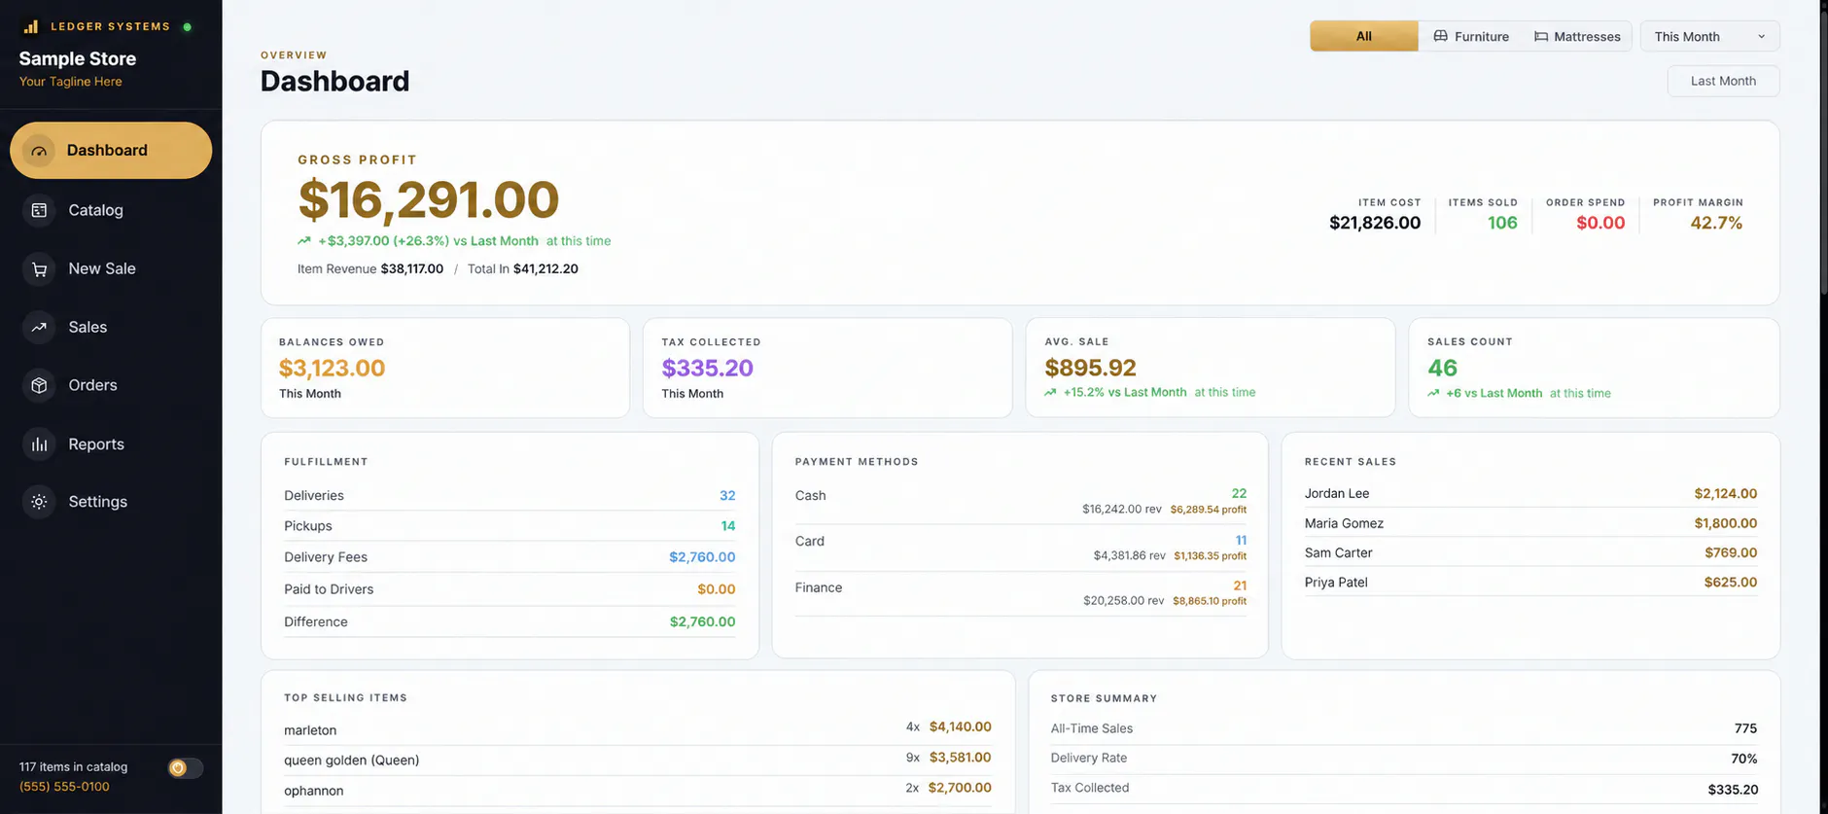The image size is (1828, 814).
Task: Click the marleton top selling item
Action: pyautogui.click(x=638, y=729)
